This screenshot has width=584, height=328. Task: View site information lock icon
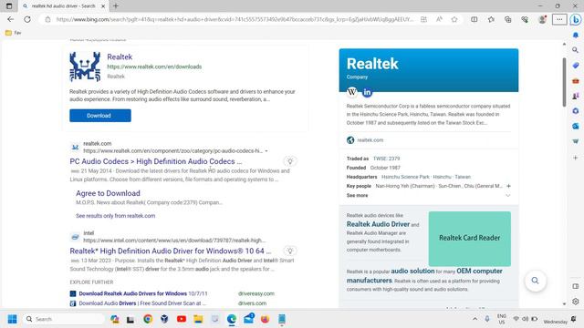pos(47,19)
